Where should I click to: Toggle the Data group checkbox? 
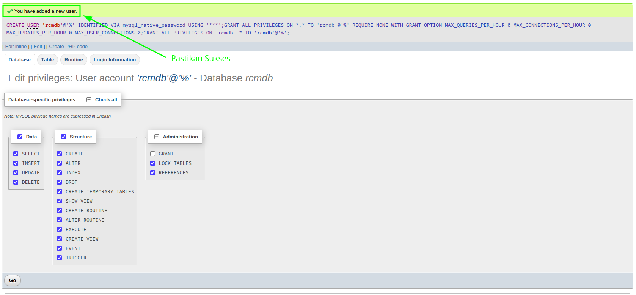pos(20,137)
